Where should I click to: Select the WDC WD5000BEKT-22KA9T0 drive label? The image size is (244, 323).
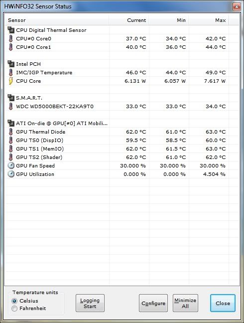pos(55,106)
